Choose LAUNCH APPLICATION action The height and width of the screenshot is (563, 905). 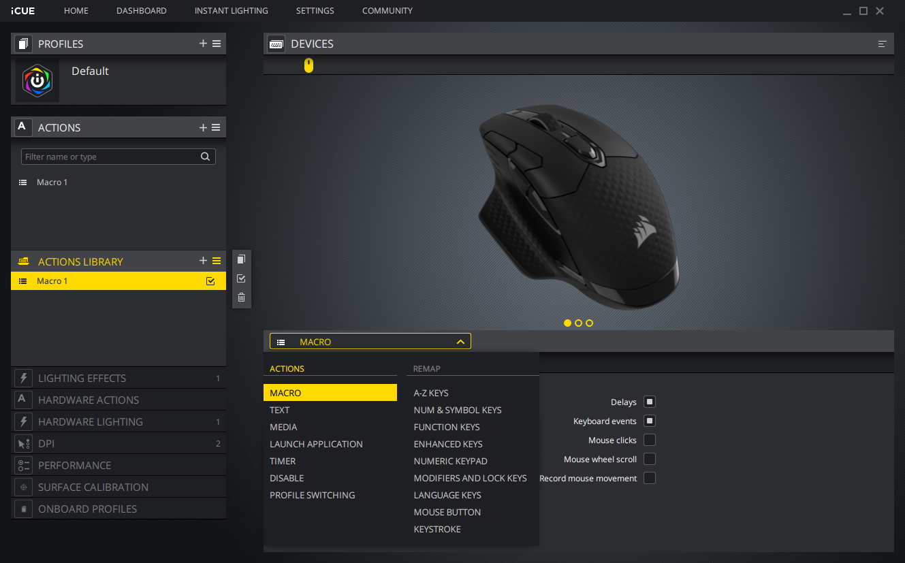pyautogui.click(x=316, y=444)
